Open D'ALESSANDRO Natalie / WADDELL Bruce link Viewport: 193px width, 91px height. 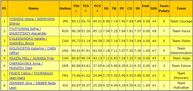pos(28,41)
